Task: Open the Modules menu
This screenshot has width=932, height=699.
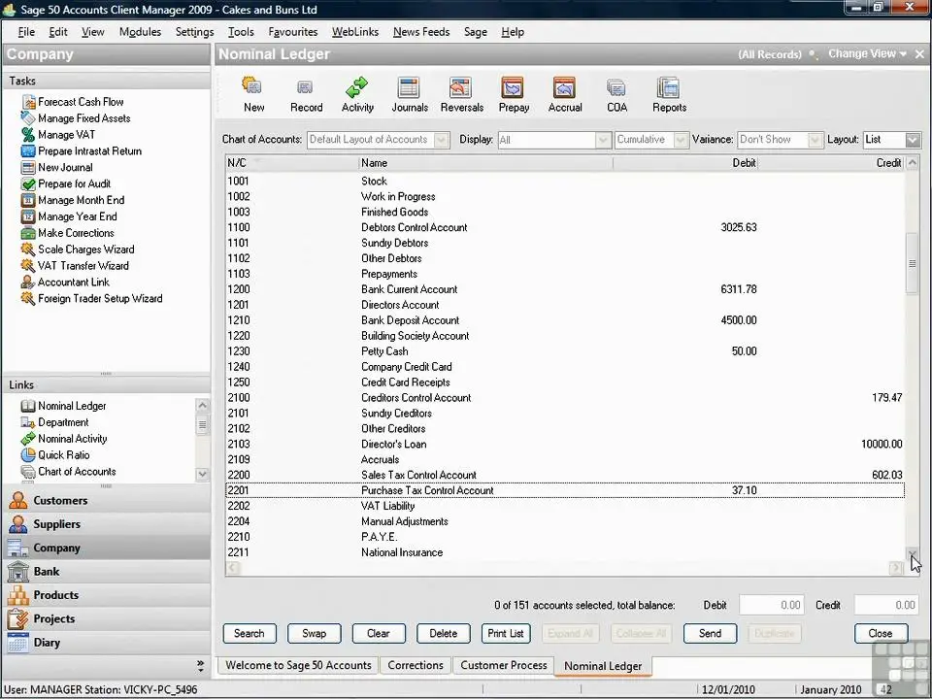Action: pos(140,32)
